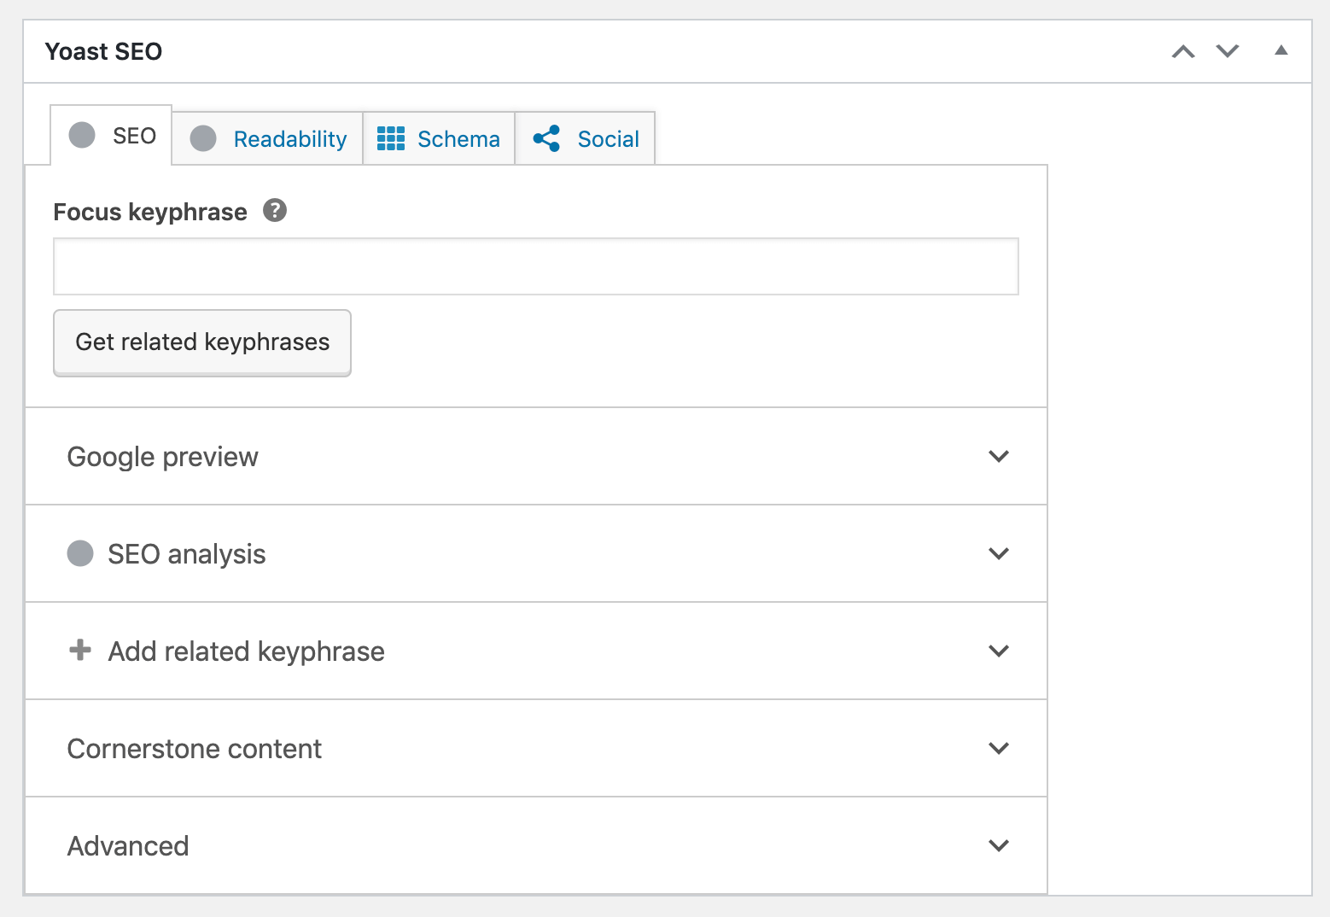
Task: Click the SEO analysis chevron arrow
Action: pos(999,554)
